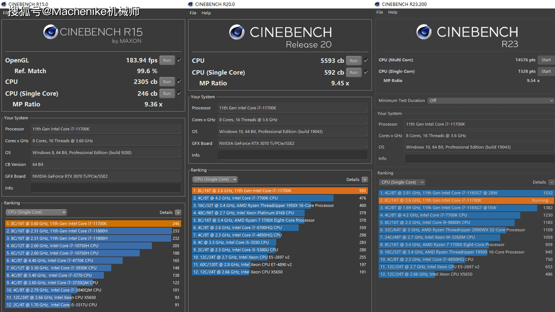This screenshot has height=312, width=555.
Task: Select the i7-1165G7 @15W row in R23
Action: tap(467, 208)
